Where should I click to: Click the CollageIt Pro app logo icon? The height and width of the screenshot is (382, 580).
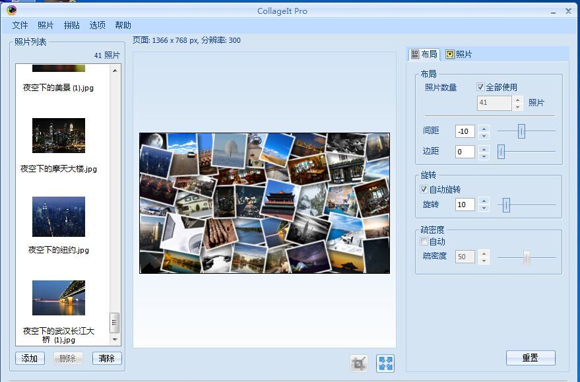pos(11,11)
